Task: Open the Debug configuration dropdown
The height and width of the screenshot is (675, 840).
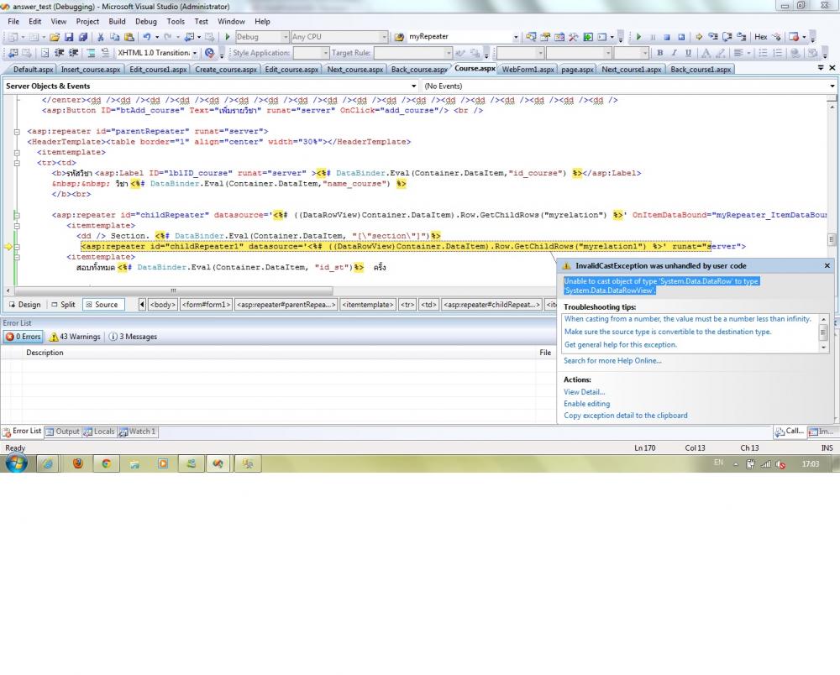Action: [284, 37]
